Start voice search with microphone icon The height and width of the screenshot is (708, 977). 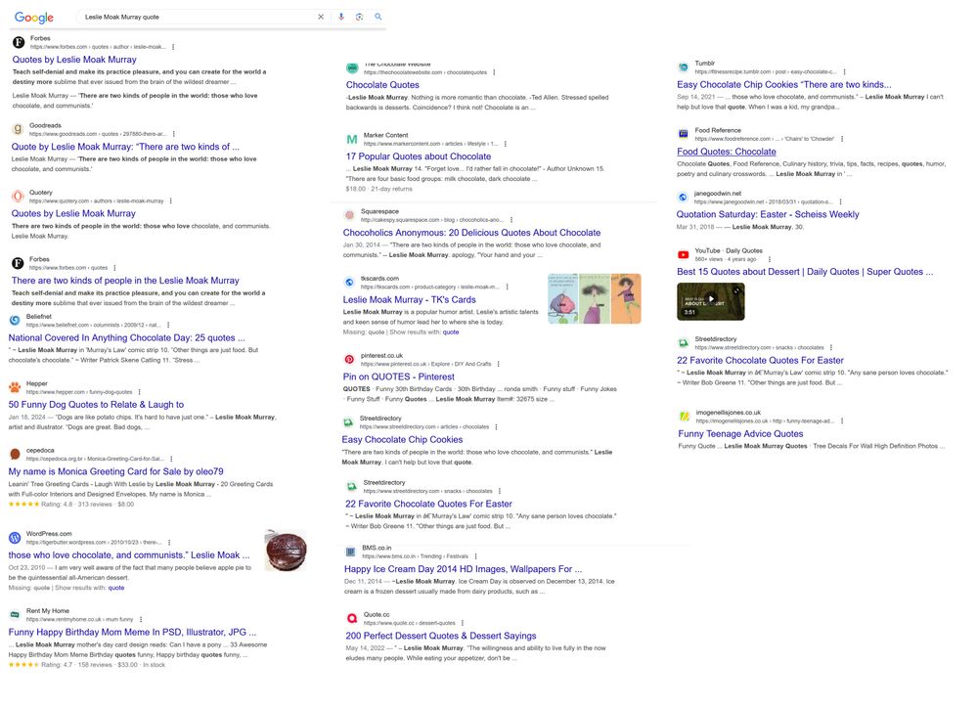[x=341, y=17]
